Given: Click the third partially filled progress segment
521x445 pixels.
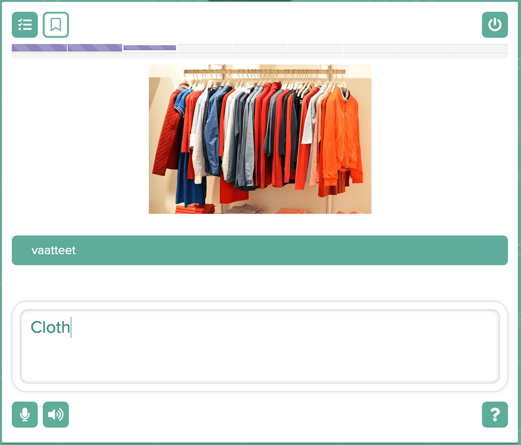Looking at the screenshot, I should tap(150, 48).
